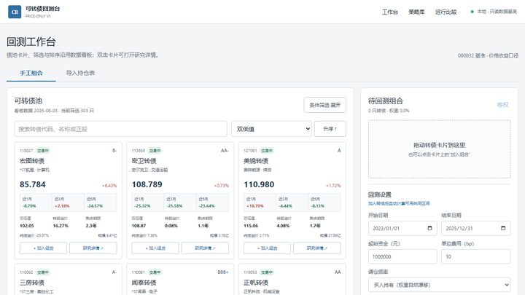Click the 起始资金 field showing 1000000
525x295 pixels.
point(402,256)
